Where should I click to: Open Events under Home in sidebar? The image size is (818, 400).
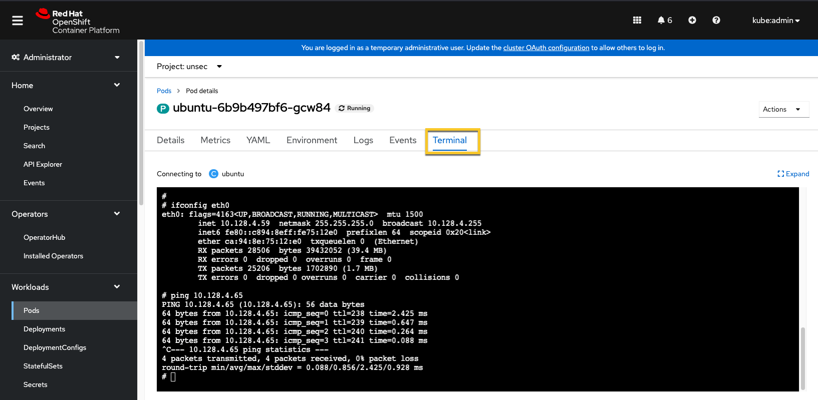(x=34, y=183)
